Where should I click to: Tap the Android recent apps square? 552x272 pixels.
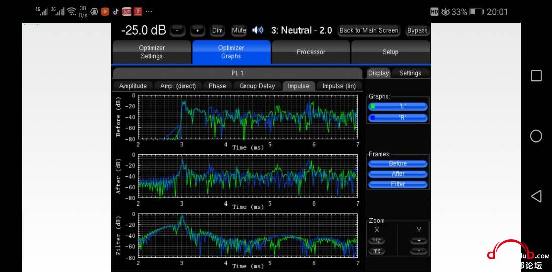point(536,76)
